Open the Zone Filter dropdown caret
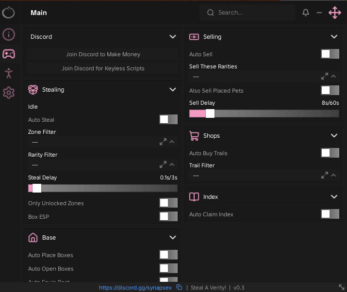The width and height of the screenshot is (347, 292). 172,142
